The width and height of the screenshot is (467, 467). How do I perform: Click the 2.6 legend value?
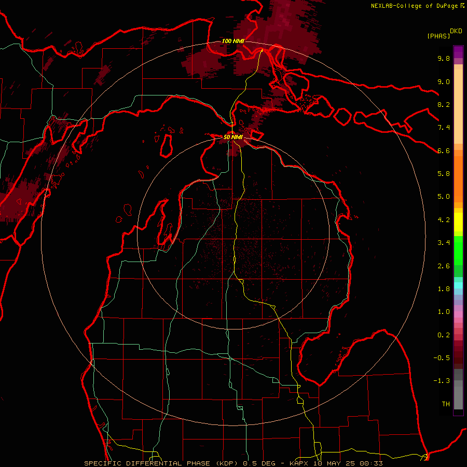click(444, 266)
